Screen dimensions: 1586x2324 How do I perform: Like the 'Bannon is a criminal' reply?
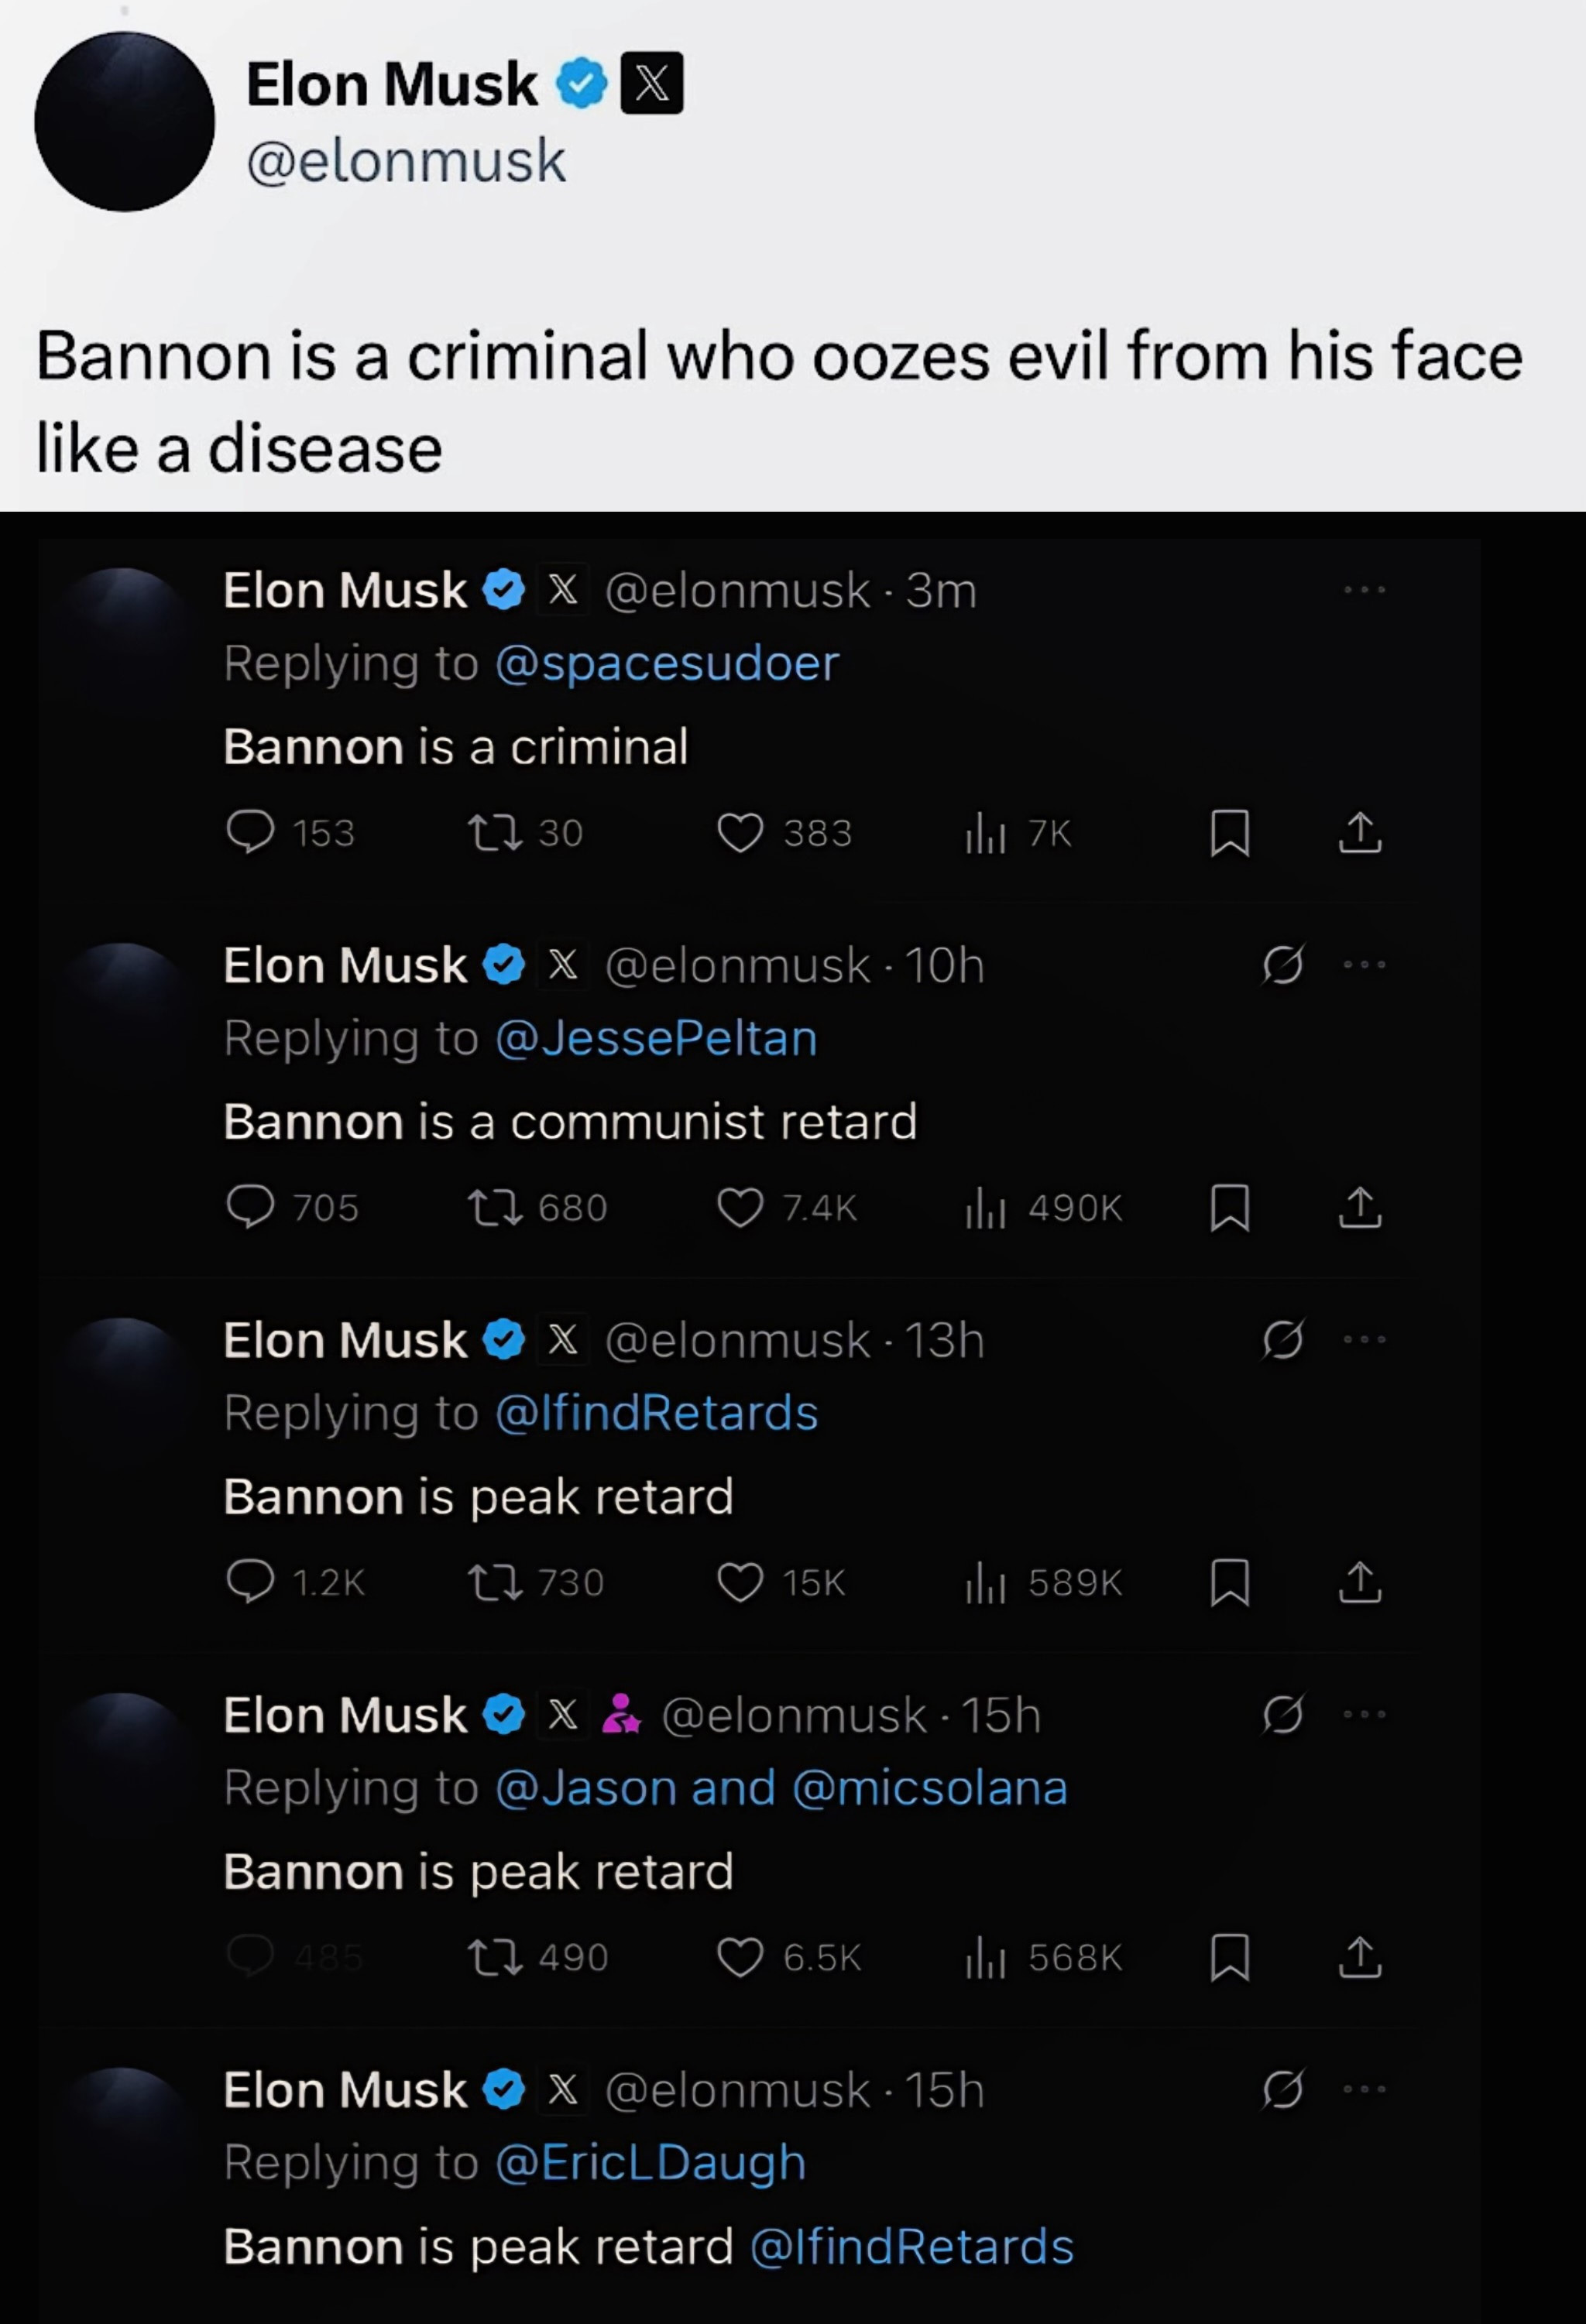[x=784, y=832]
